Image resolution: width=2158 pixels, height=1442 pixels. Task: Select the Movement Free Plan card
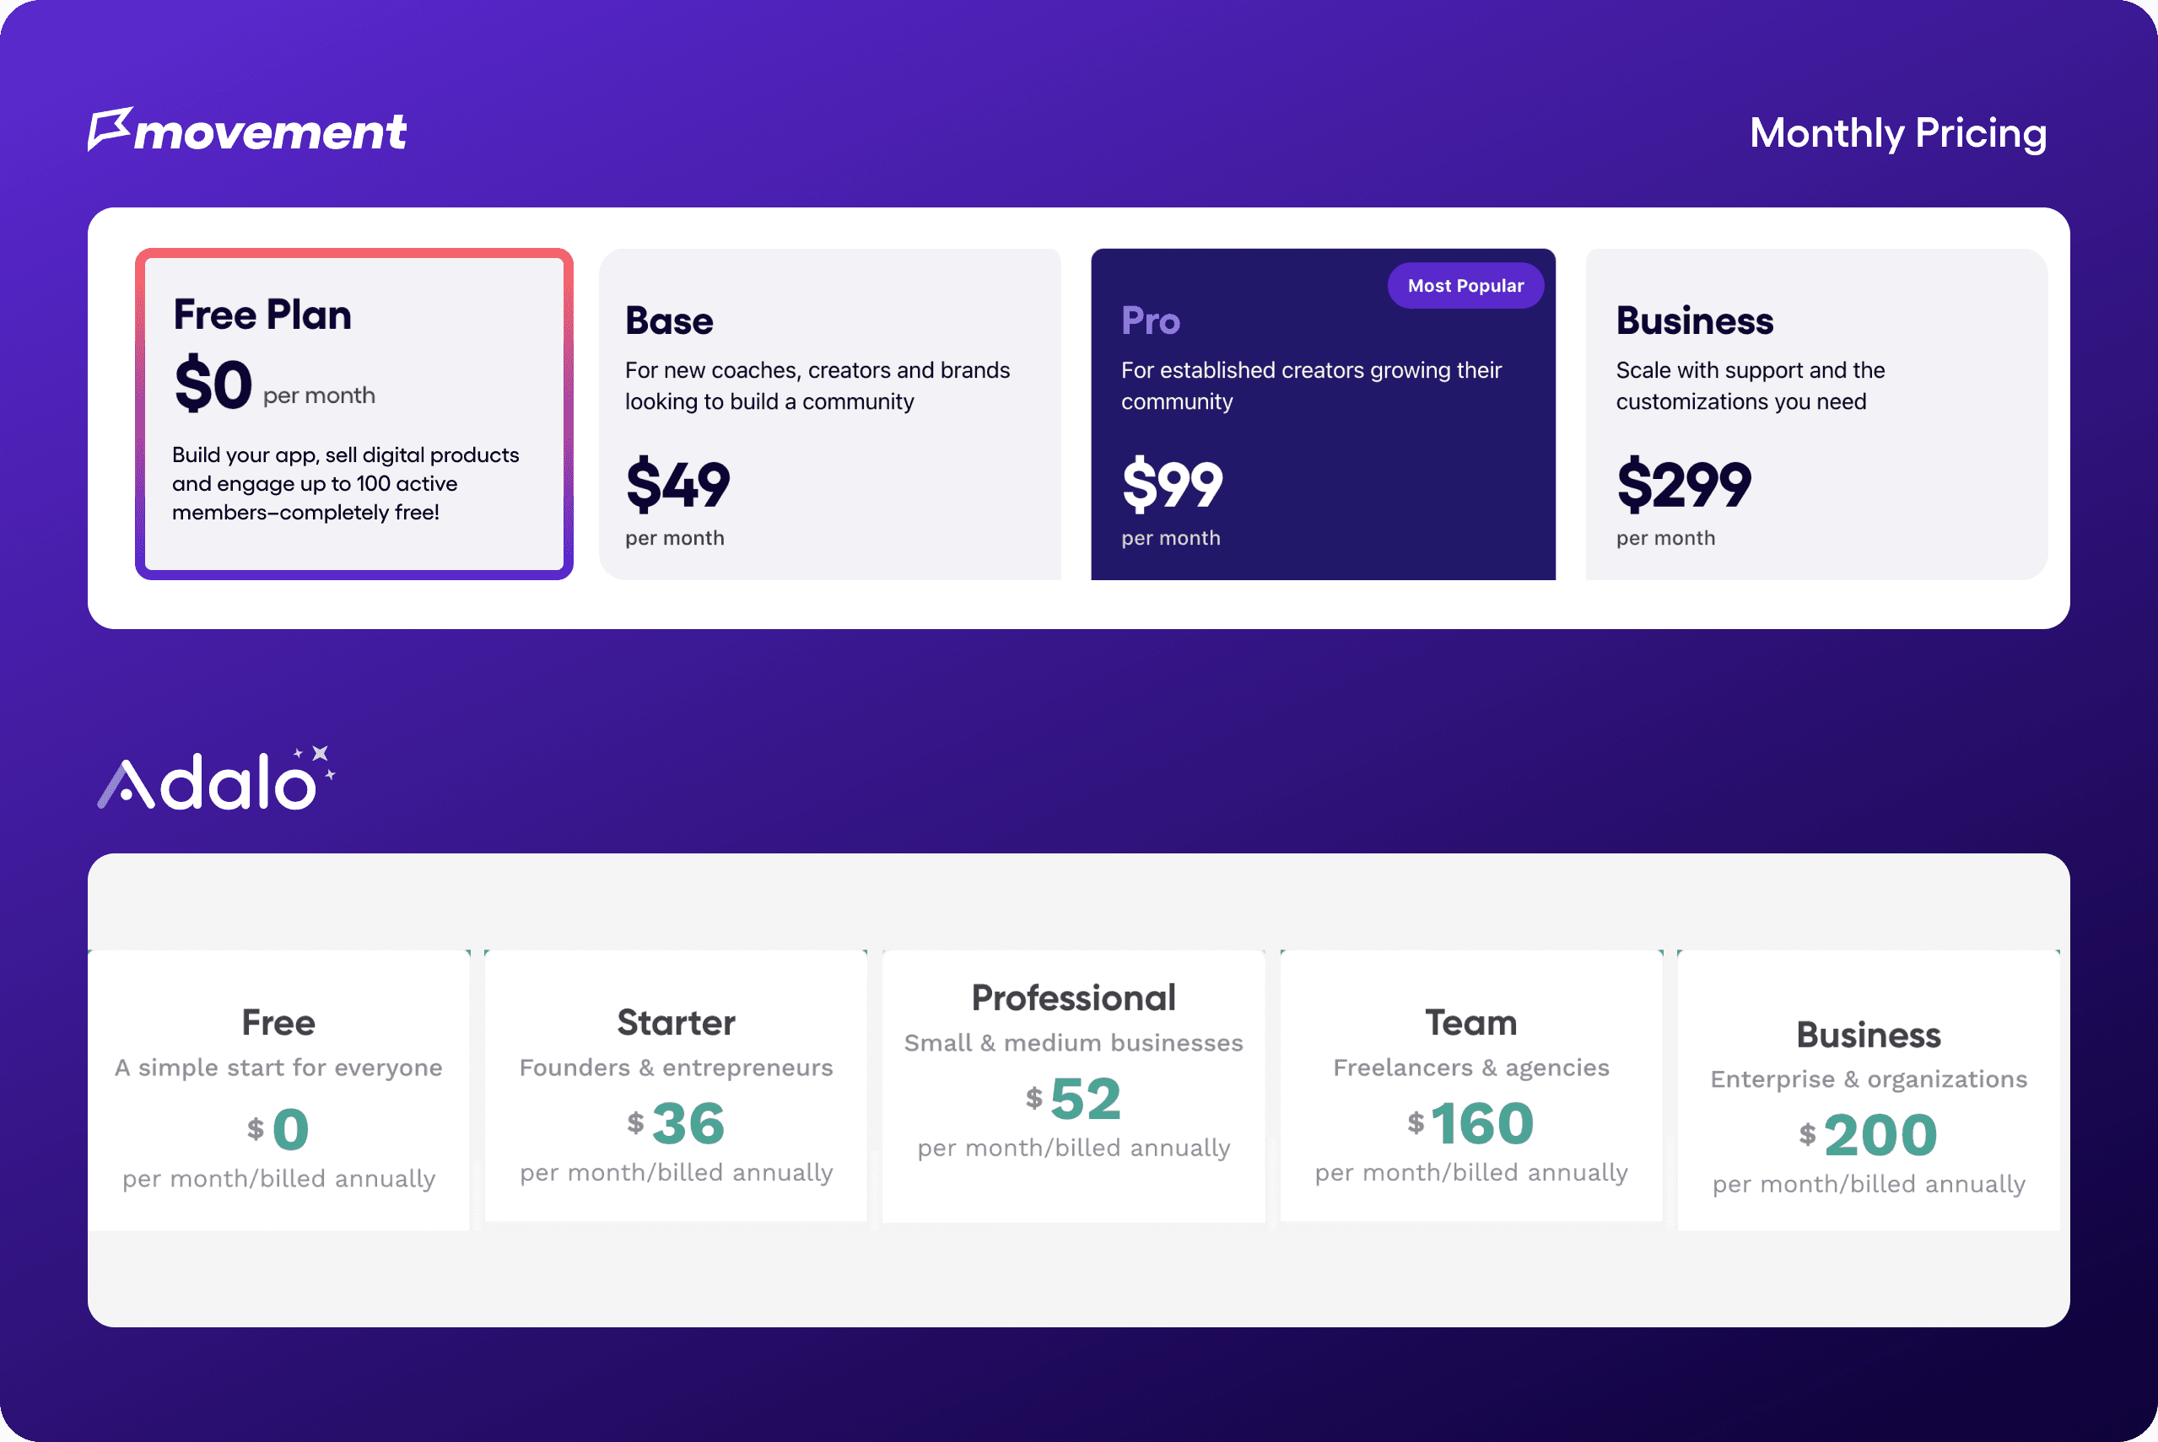pyautogui.click(x=354, y=414)
